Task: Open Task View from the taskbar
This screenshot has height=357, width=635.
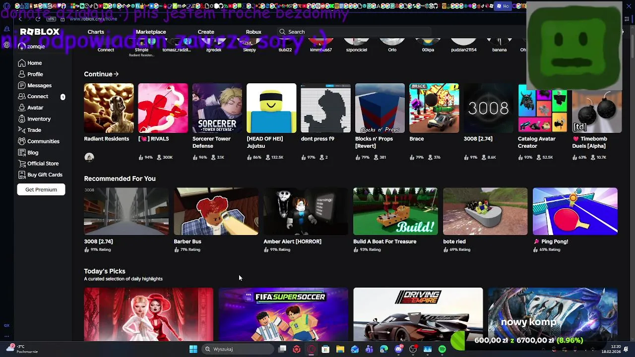Action: (282, 349)
